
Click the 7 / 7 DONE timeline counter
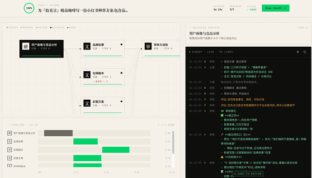tap(166, 125)
